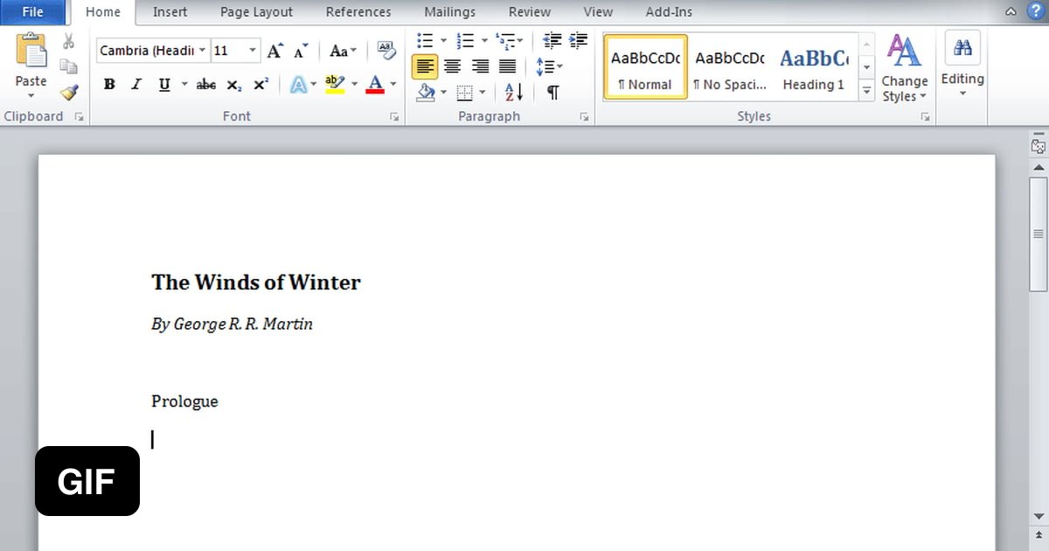The height and width of the screenshot is (551, 1049).
Task: Toggle Bold formatting
Action: click(x=109, y=85)
